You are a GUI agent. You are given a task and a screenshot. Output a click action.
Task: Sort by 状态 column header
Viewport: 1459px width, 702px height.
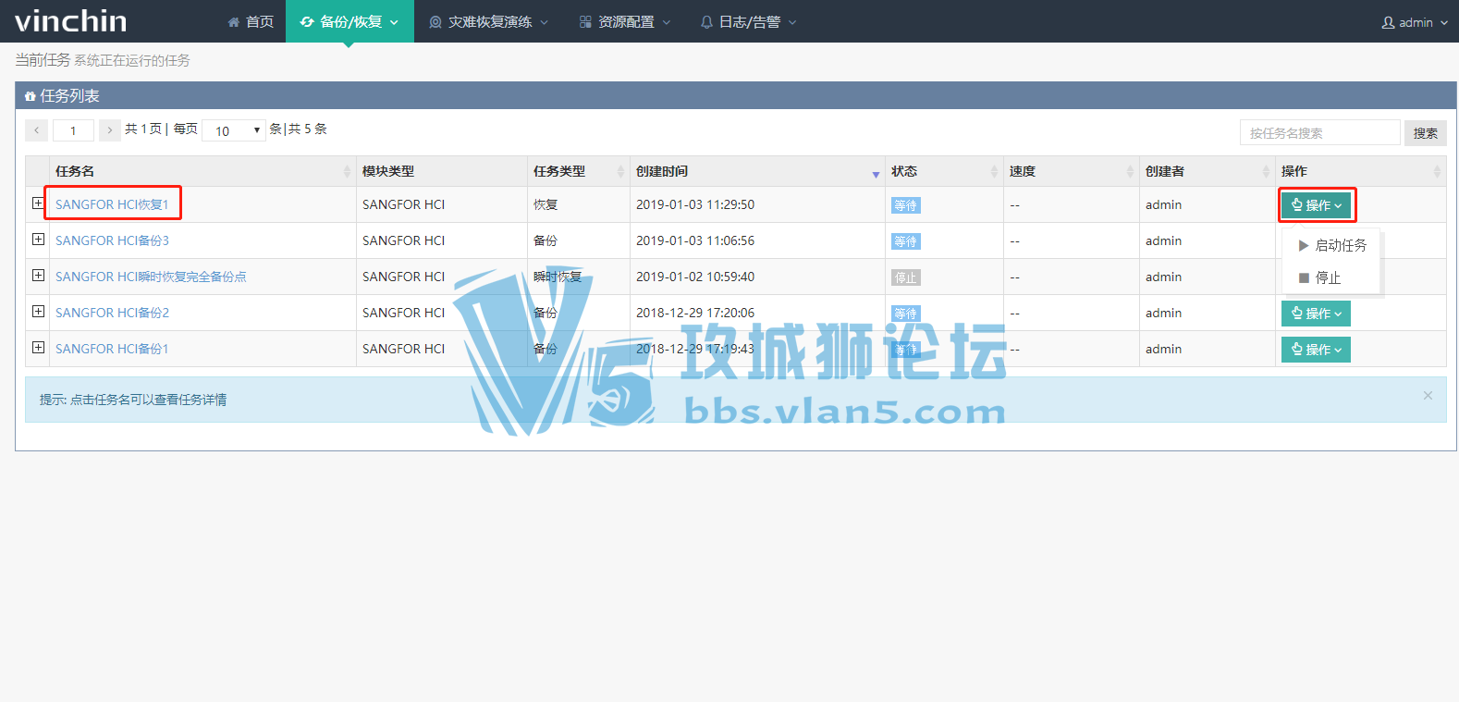pyautogui.click(x=944, y=171)
